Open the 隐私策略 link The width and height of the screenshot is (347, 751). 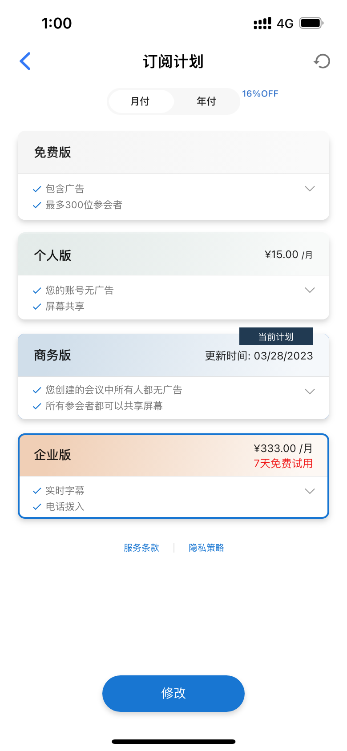[206, 548]
